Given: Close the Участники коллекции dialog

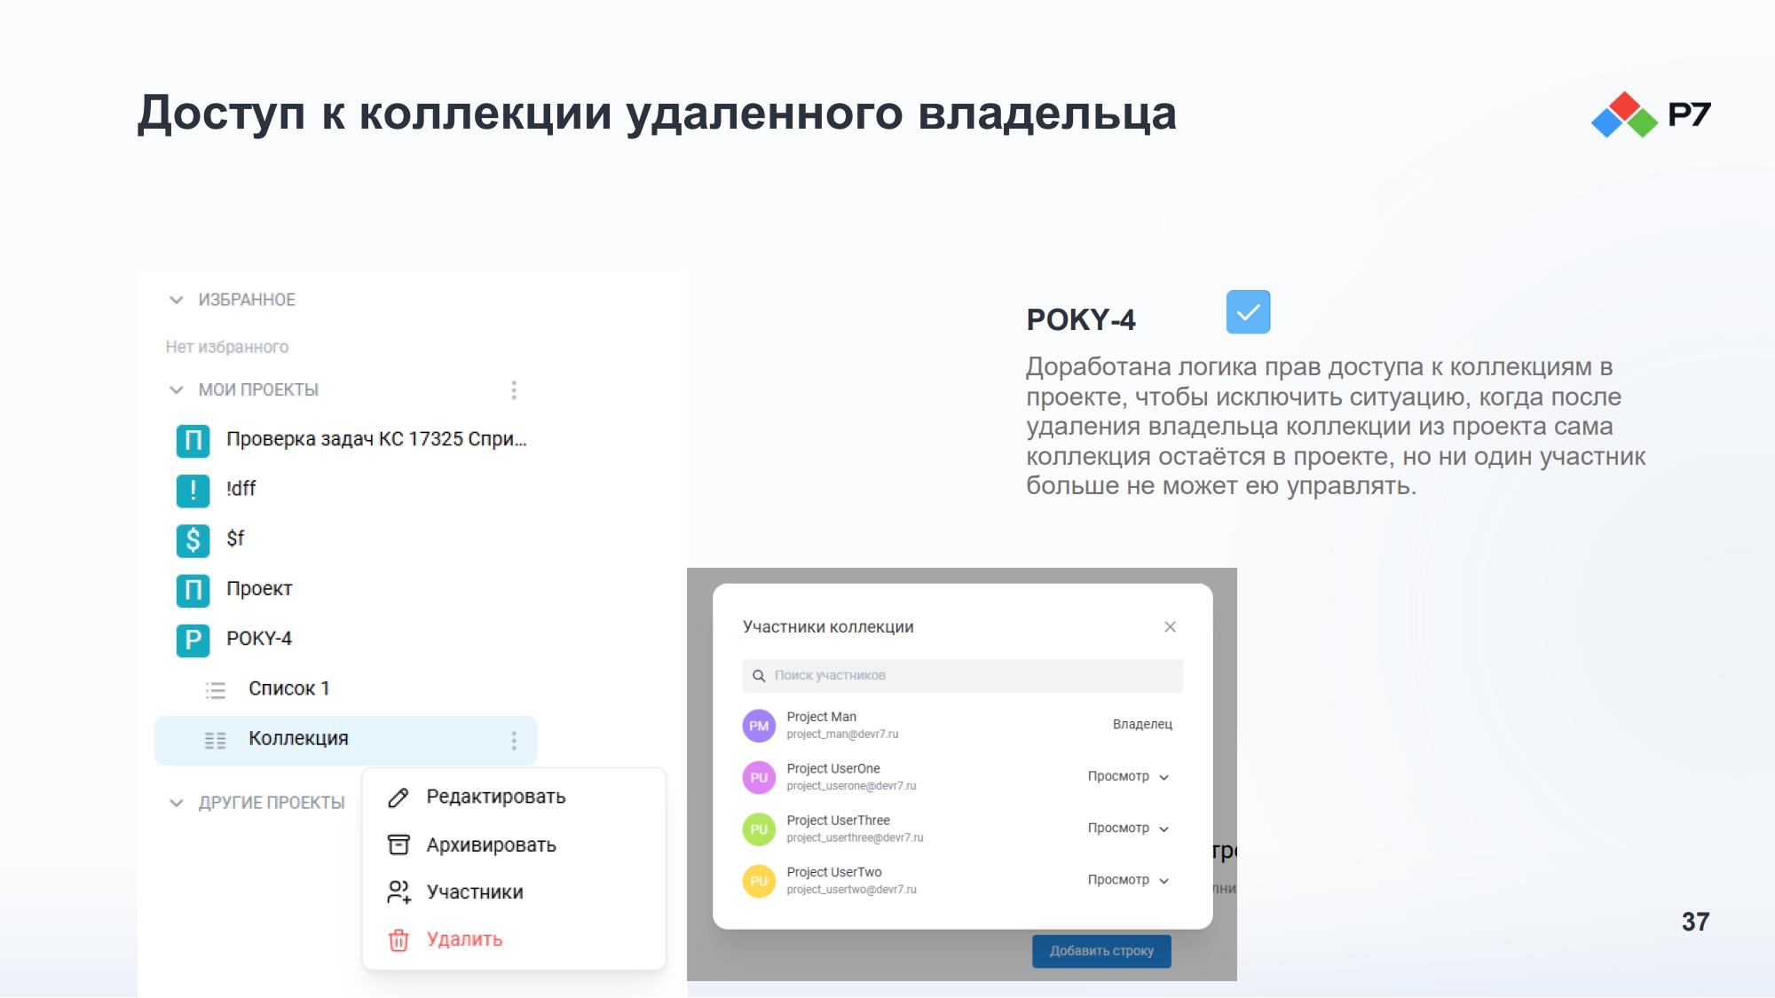Looking at the screenshot, I should coord(1170,627).
